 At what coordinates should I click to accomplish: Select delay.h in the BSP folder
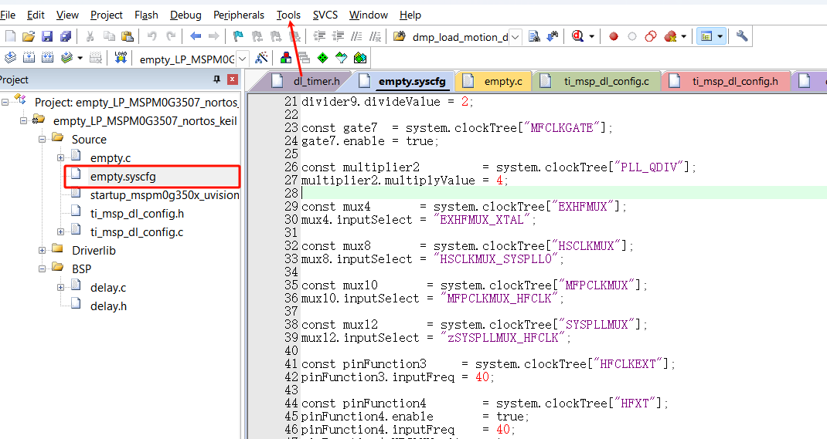[108, 306]
